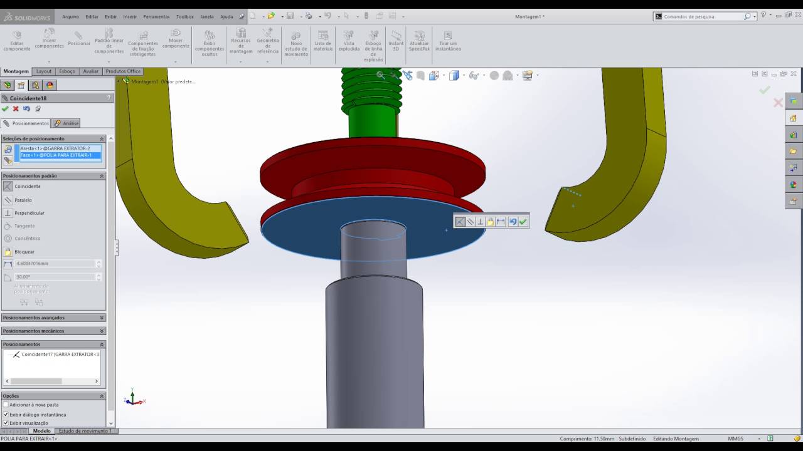Click the Coincident icon in the popup mate toolbar
The width and height of the screenshot is (803, 451).
pos(460,222)
